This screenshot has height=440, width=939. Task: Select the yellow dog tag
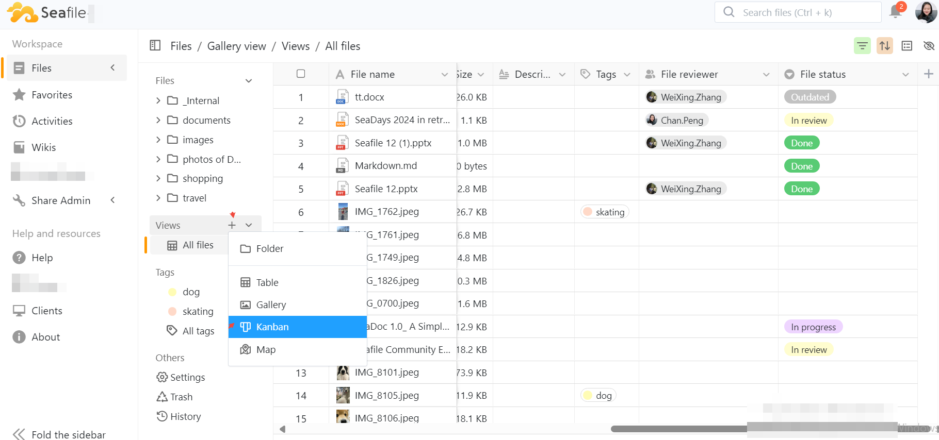[x=190, y=292]
